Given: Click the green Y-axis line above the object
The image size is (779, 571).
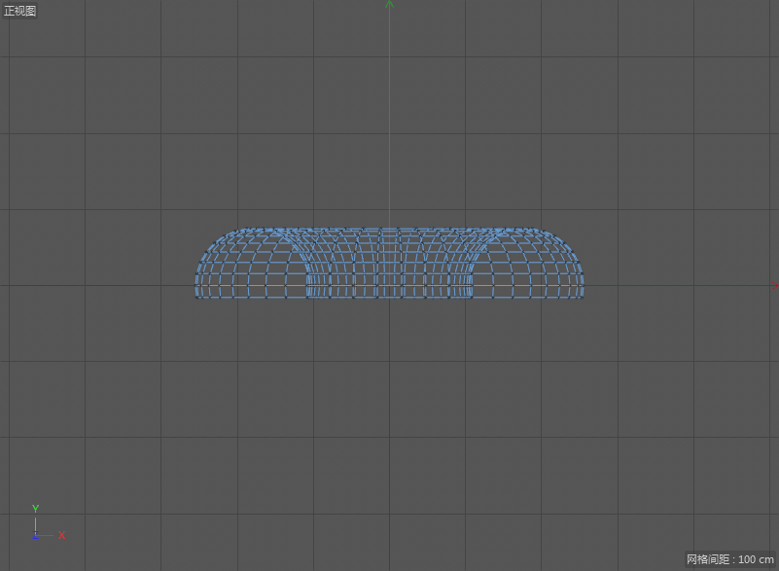Looking at the screenshot, I should pos(389,117).
